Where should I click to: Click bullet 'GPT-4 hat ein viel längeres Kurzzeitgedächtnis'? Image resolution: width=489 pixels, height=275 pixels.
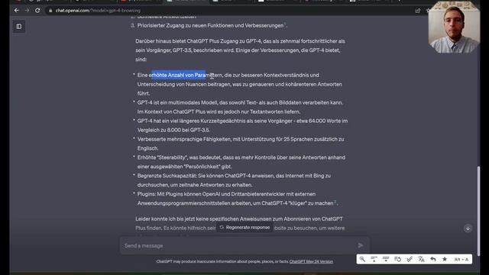click(242, 125)
